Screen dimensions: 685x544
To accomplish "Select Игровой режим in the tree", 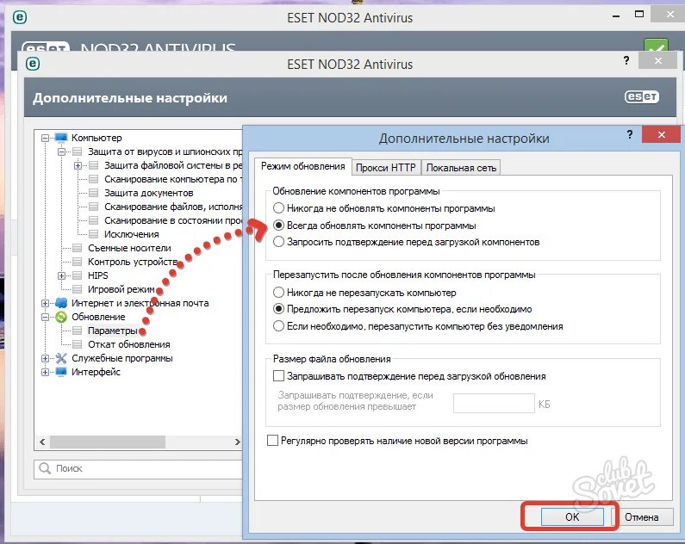I will pyautogui.click(x=121, y=289).
